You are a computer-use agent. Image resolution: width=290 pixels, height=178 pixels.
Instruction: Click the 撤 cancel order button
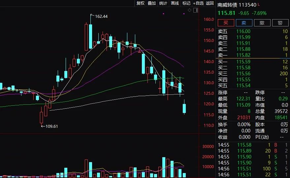[x=262, y=23]
